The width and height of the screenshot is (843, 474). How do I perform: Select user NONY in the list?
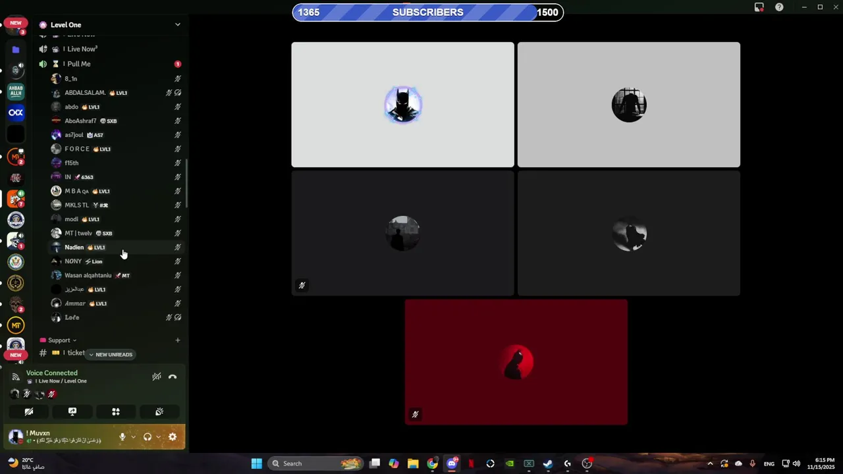116,261
